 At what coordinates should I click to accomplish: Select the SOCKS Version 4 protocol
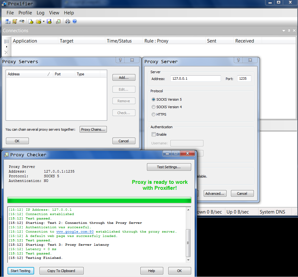click(x=167, y=107)
